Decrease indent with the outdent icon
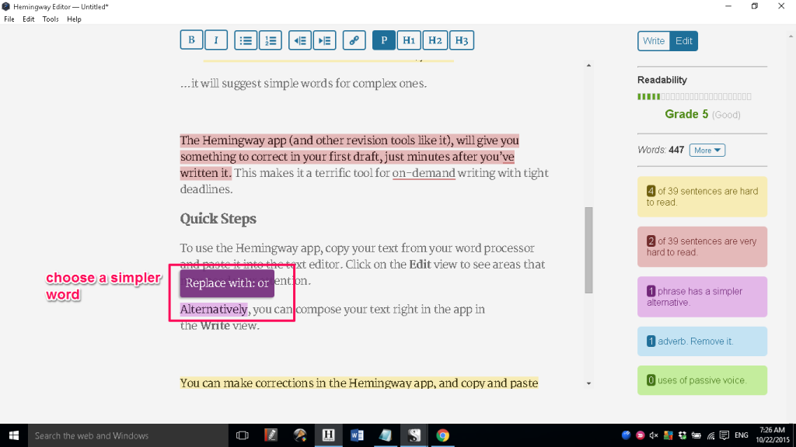 point(300,40)
